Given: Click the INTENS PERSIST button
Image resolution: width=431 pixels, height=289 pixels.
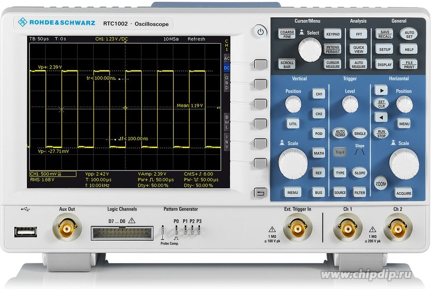Looking at the screenshot, I should coord(333,49).
